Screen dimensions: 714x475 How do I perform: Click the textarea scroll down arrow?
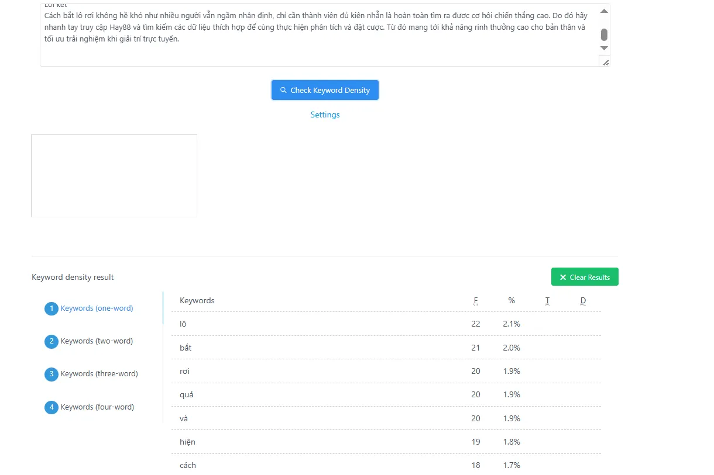pos(605,48)
